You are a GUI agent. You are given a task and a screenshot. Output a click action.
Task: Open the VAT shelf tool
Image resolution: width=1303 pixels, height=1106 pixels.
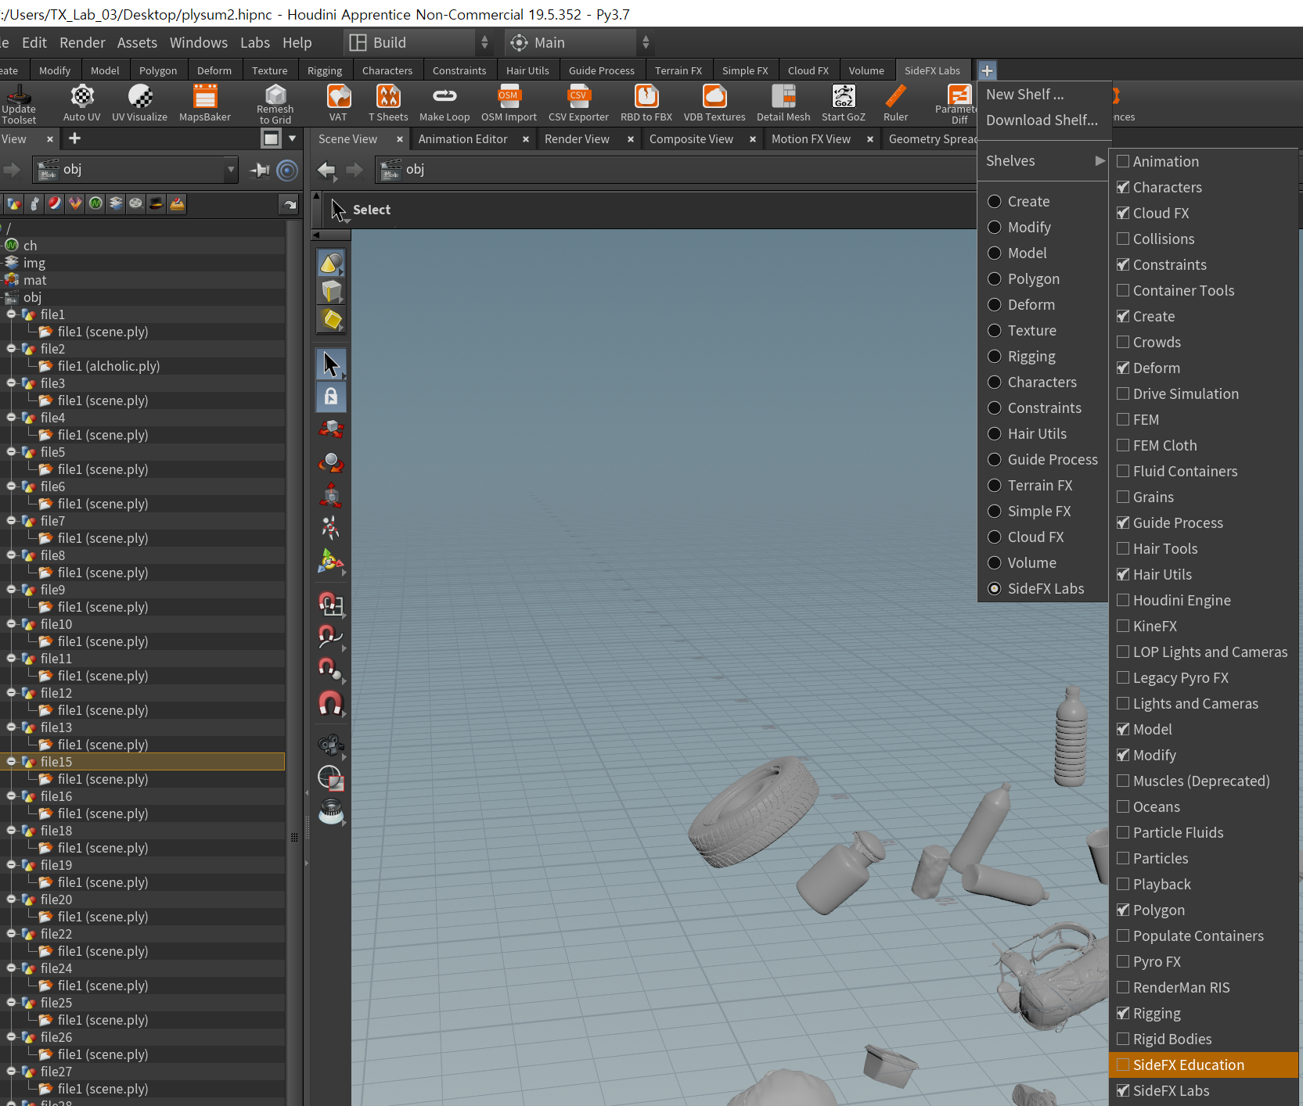click(338, 102)
